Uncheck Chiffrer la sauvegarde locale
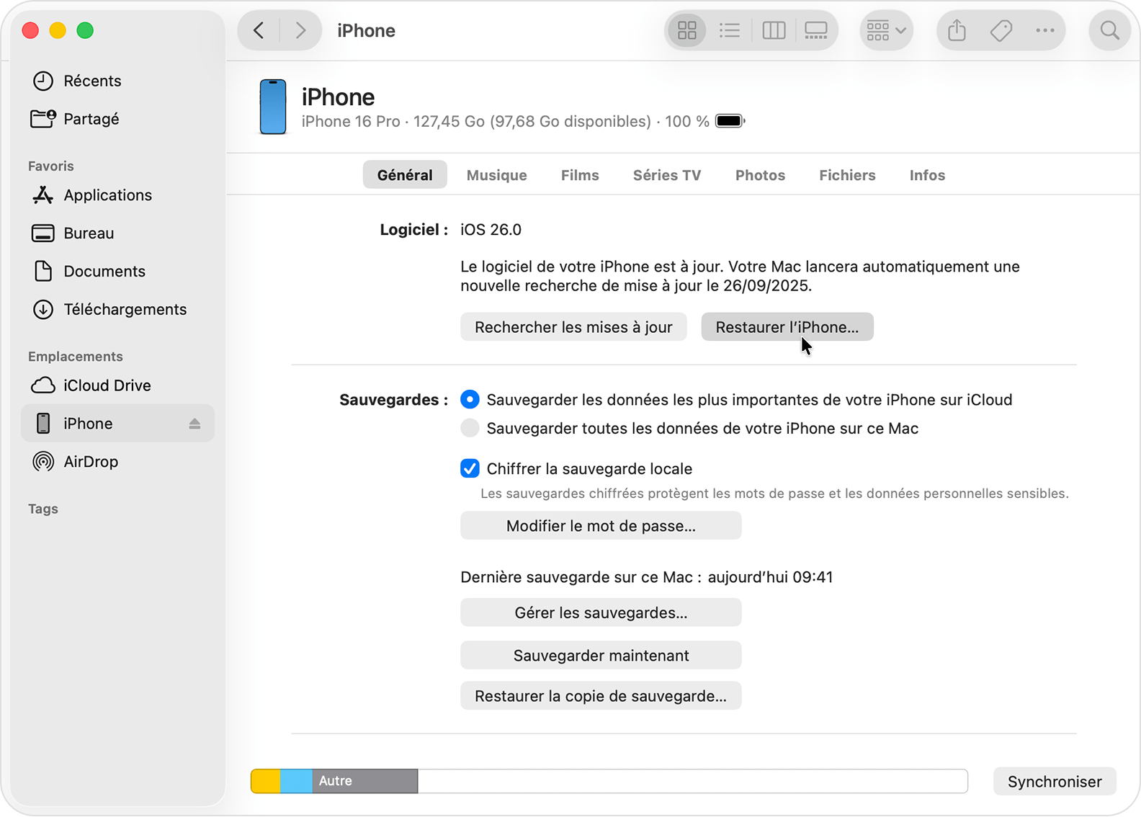Viewport: 1141px width, 817px height. tap(470, 469)
